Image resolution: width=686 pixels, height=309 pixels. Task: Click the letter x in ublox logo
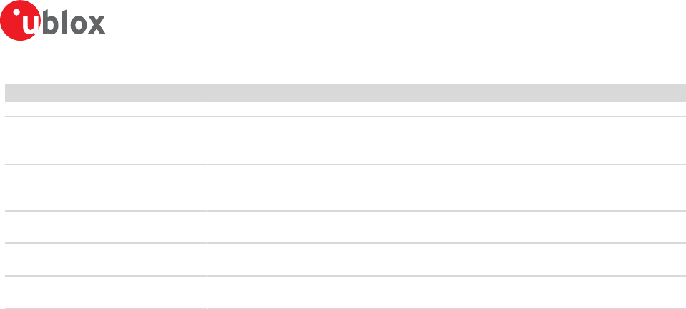click(96, 25)
